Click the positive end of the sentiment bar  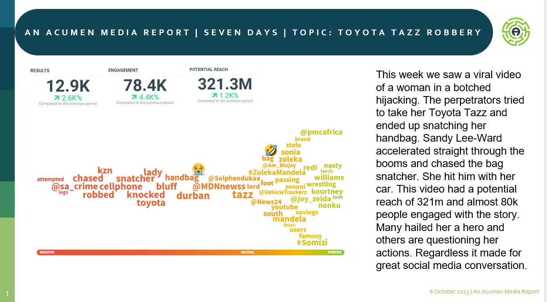(335, 252)
